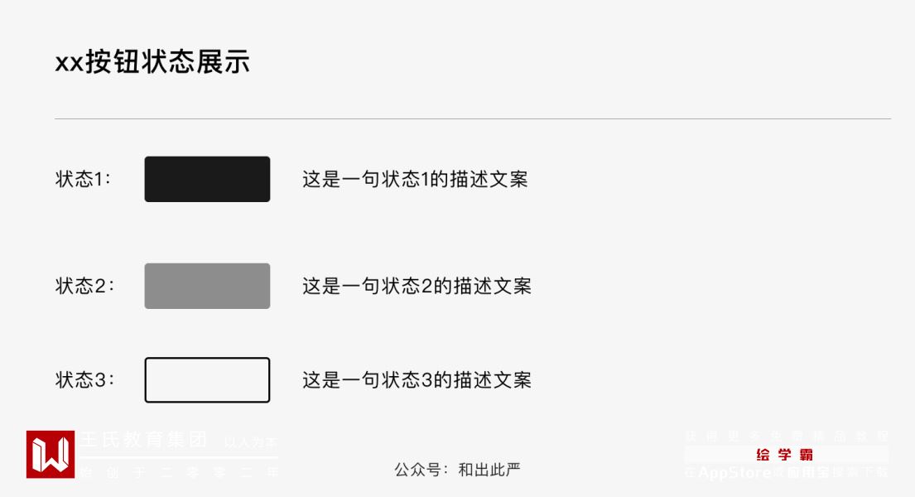Click the 始创于二零零二年 watermark line

coord(178,473)
